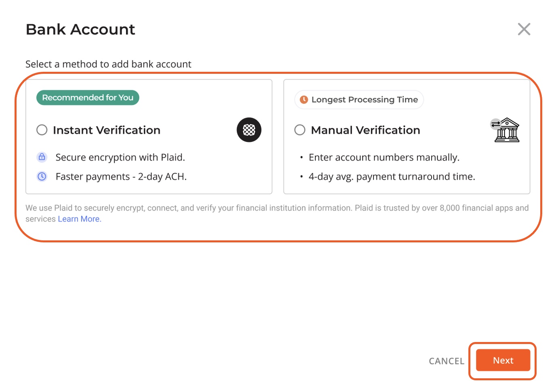558x392 pixels.
Task: Click the blue clock faster payments icon
Action: point(42,176)
